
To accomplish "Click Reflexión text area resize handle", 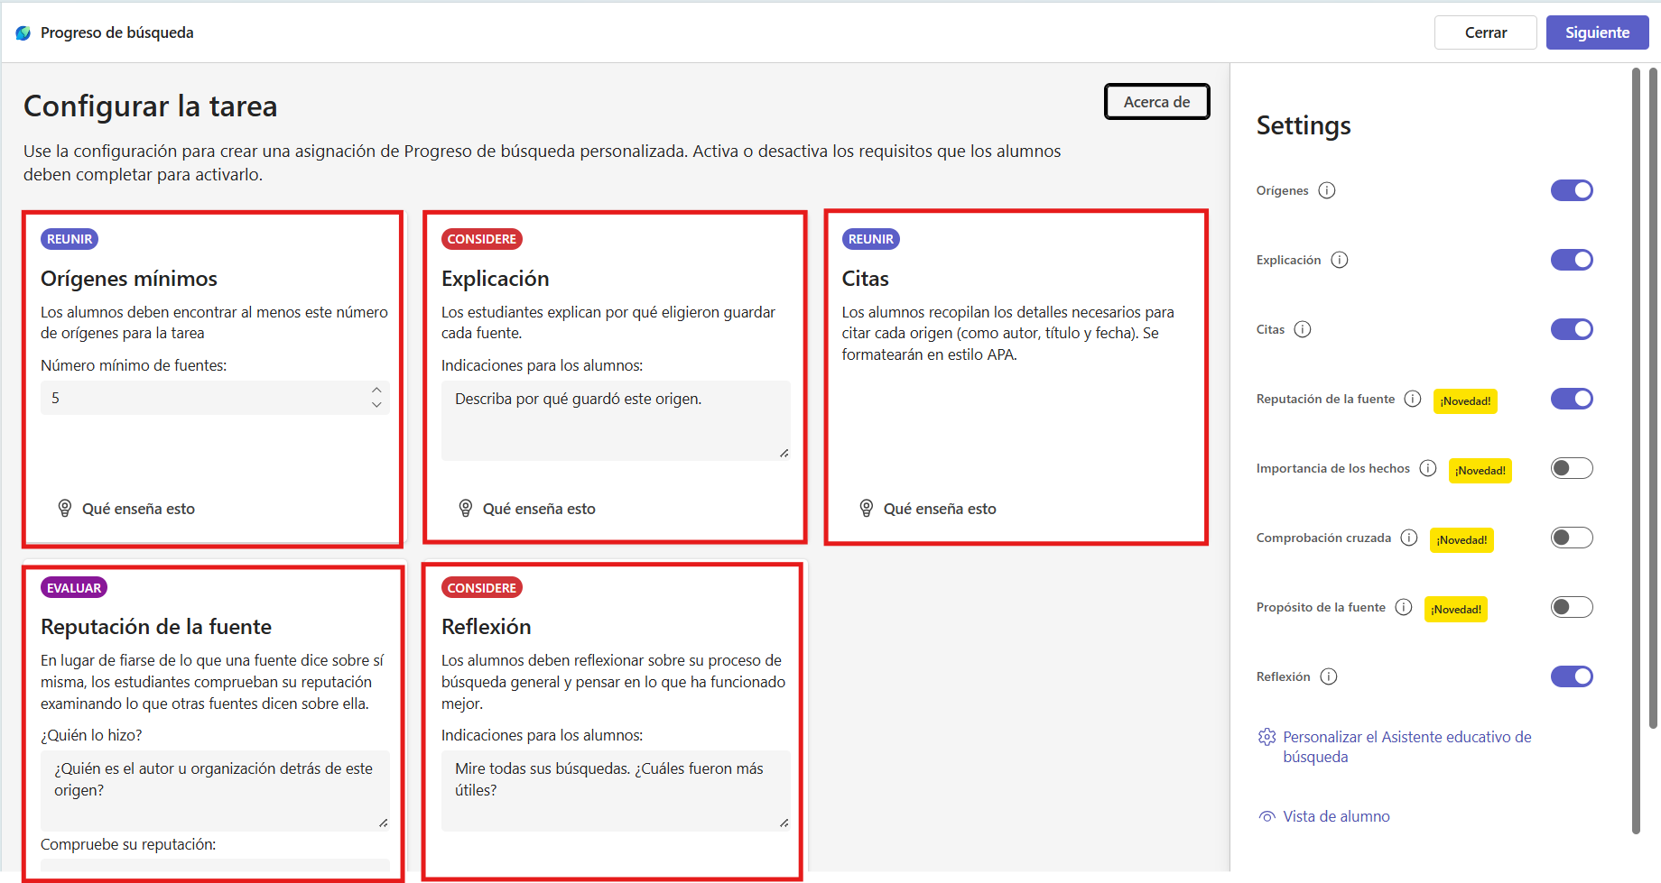I will [784, 823].
